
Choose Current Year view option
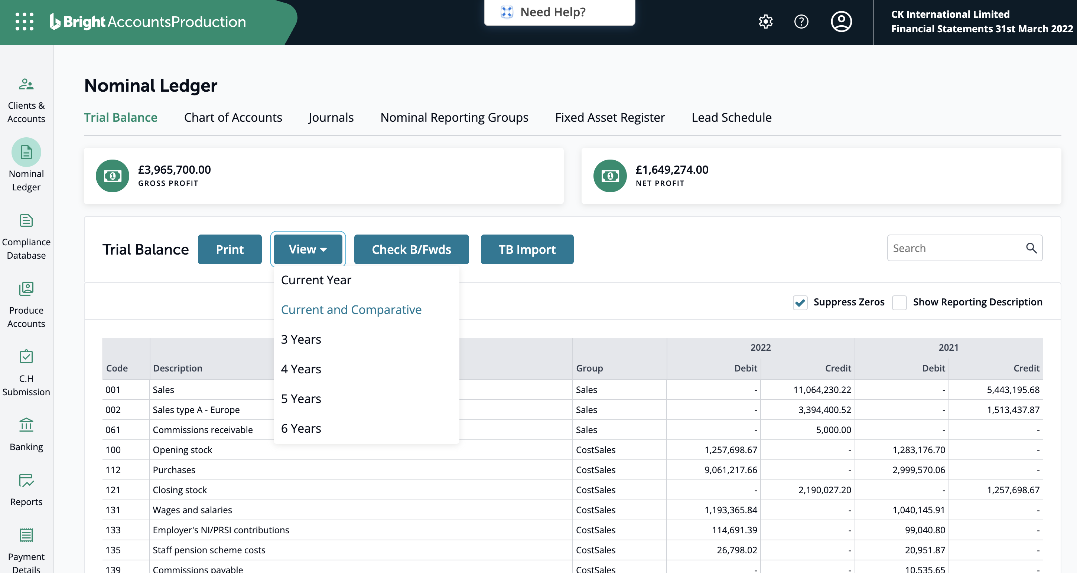[316, 280]
